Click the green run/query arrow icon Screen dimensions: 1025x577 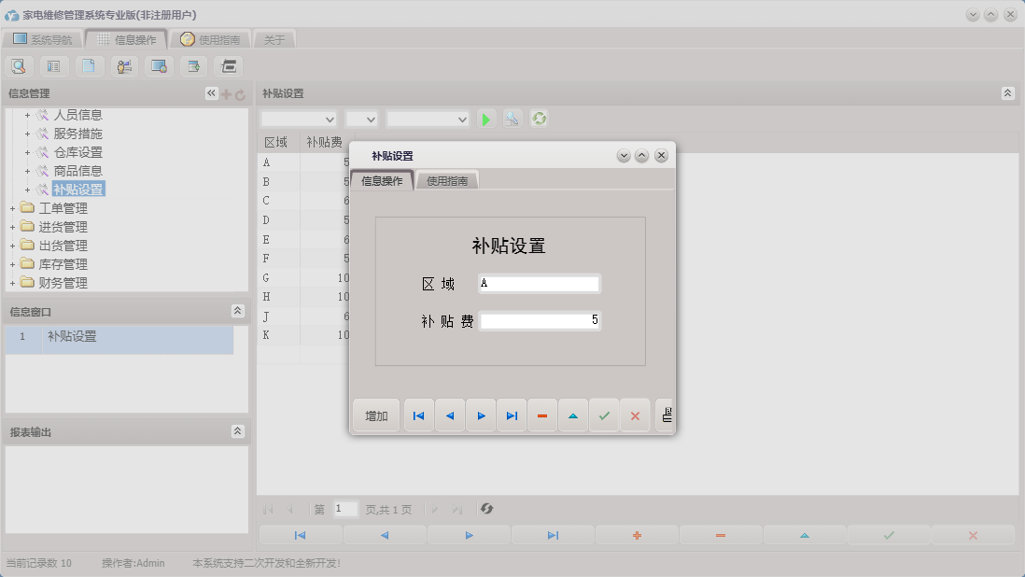[x=485, y=119]
